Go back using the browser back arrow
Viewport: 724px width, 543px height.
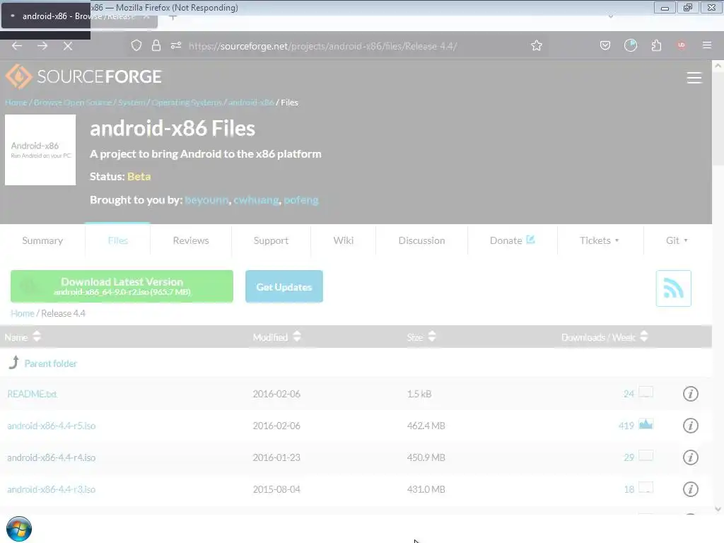pyautogui.click(x=17, y=46)
